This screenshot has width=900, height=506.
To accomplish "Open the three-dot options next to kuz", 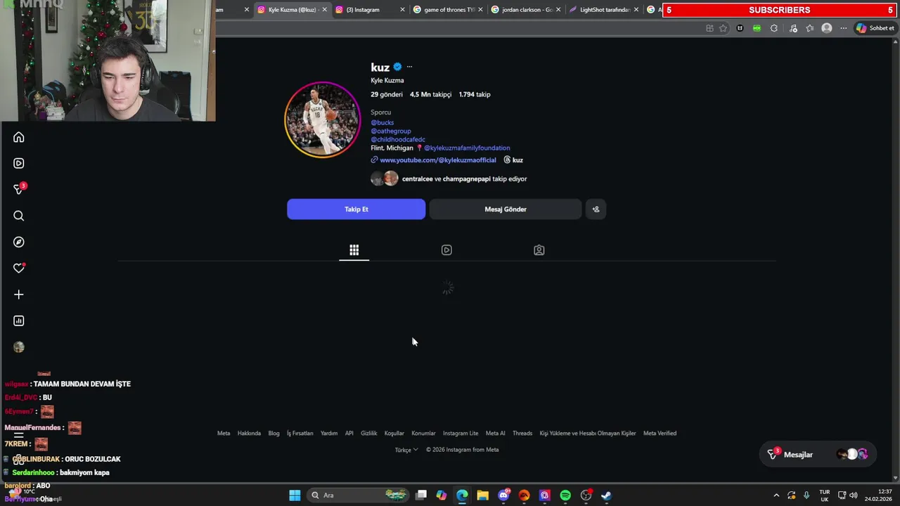I will pyautogui.click(x=409, y=67).
